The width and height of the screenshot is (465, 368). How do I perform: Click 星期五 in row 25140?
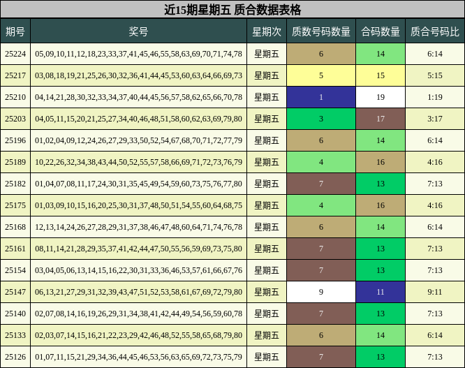click(x=267, y=314)
